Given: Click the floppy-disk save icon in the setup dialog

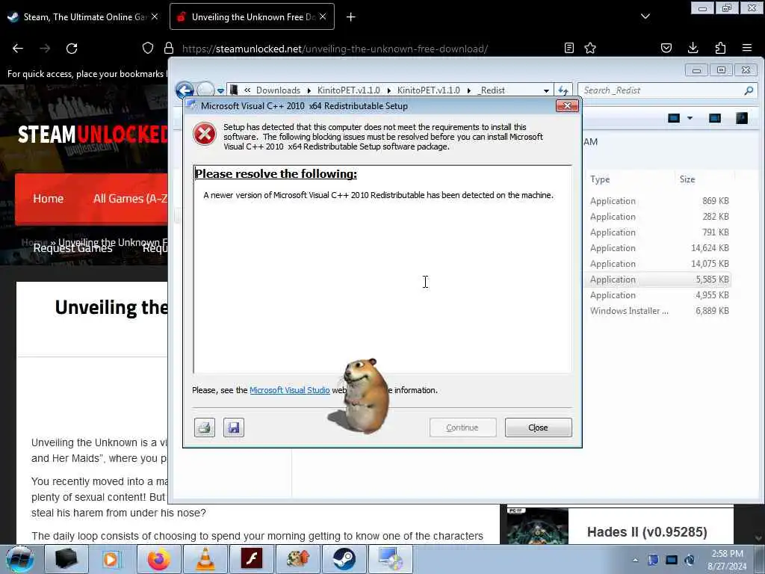Looking at the screenshot, I should coord(234,428).
